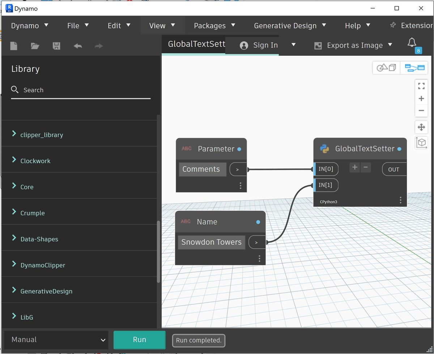Switch to 3D background preview view
The image size is (434, 354).
(386, 68)
